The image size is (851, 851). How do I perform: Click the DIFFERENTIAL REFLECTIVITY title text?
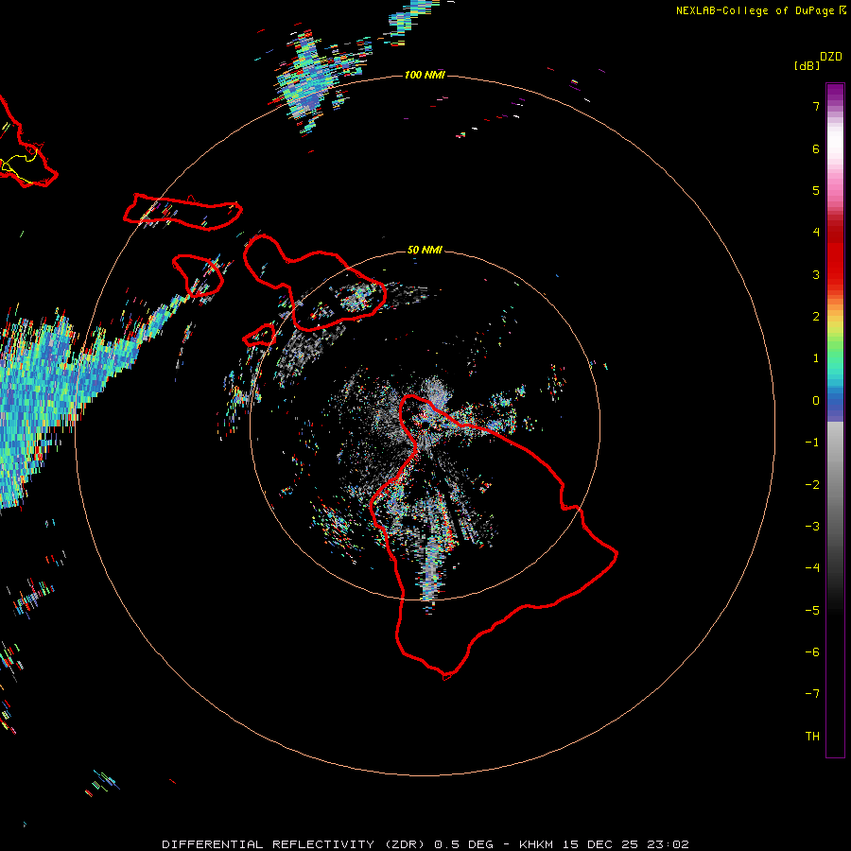click(x=269, y=844)
